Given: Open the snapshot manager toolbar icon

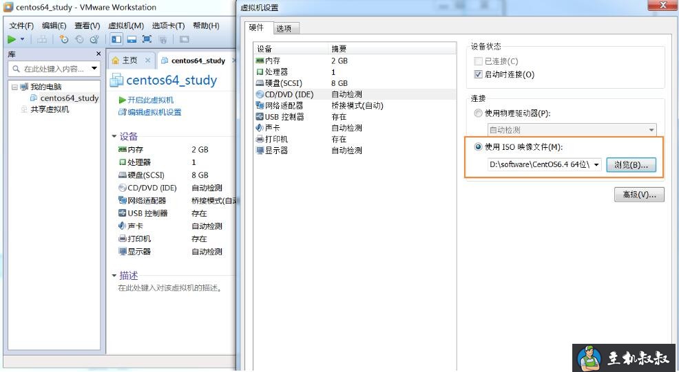Looking at the screenshot, I should point(94,39).
